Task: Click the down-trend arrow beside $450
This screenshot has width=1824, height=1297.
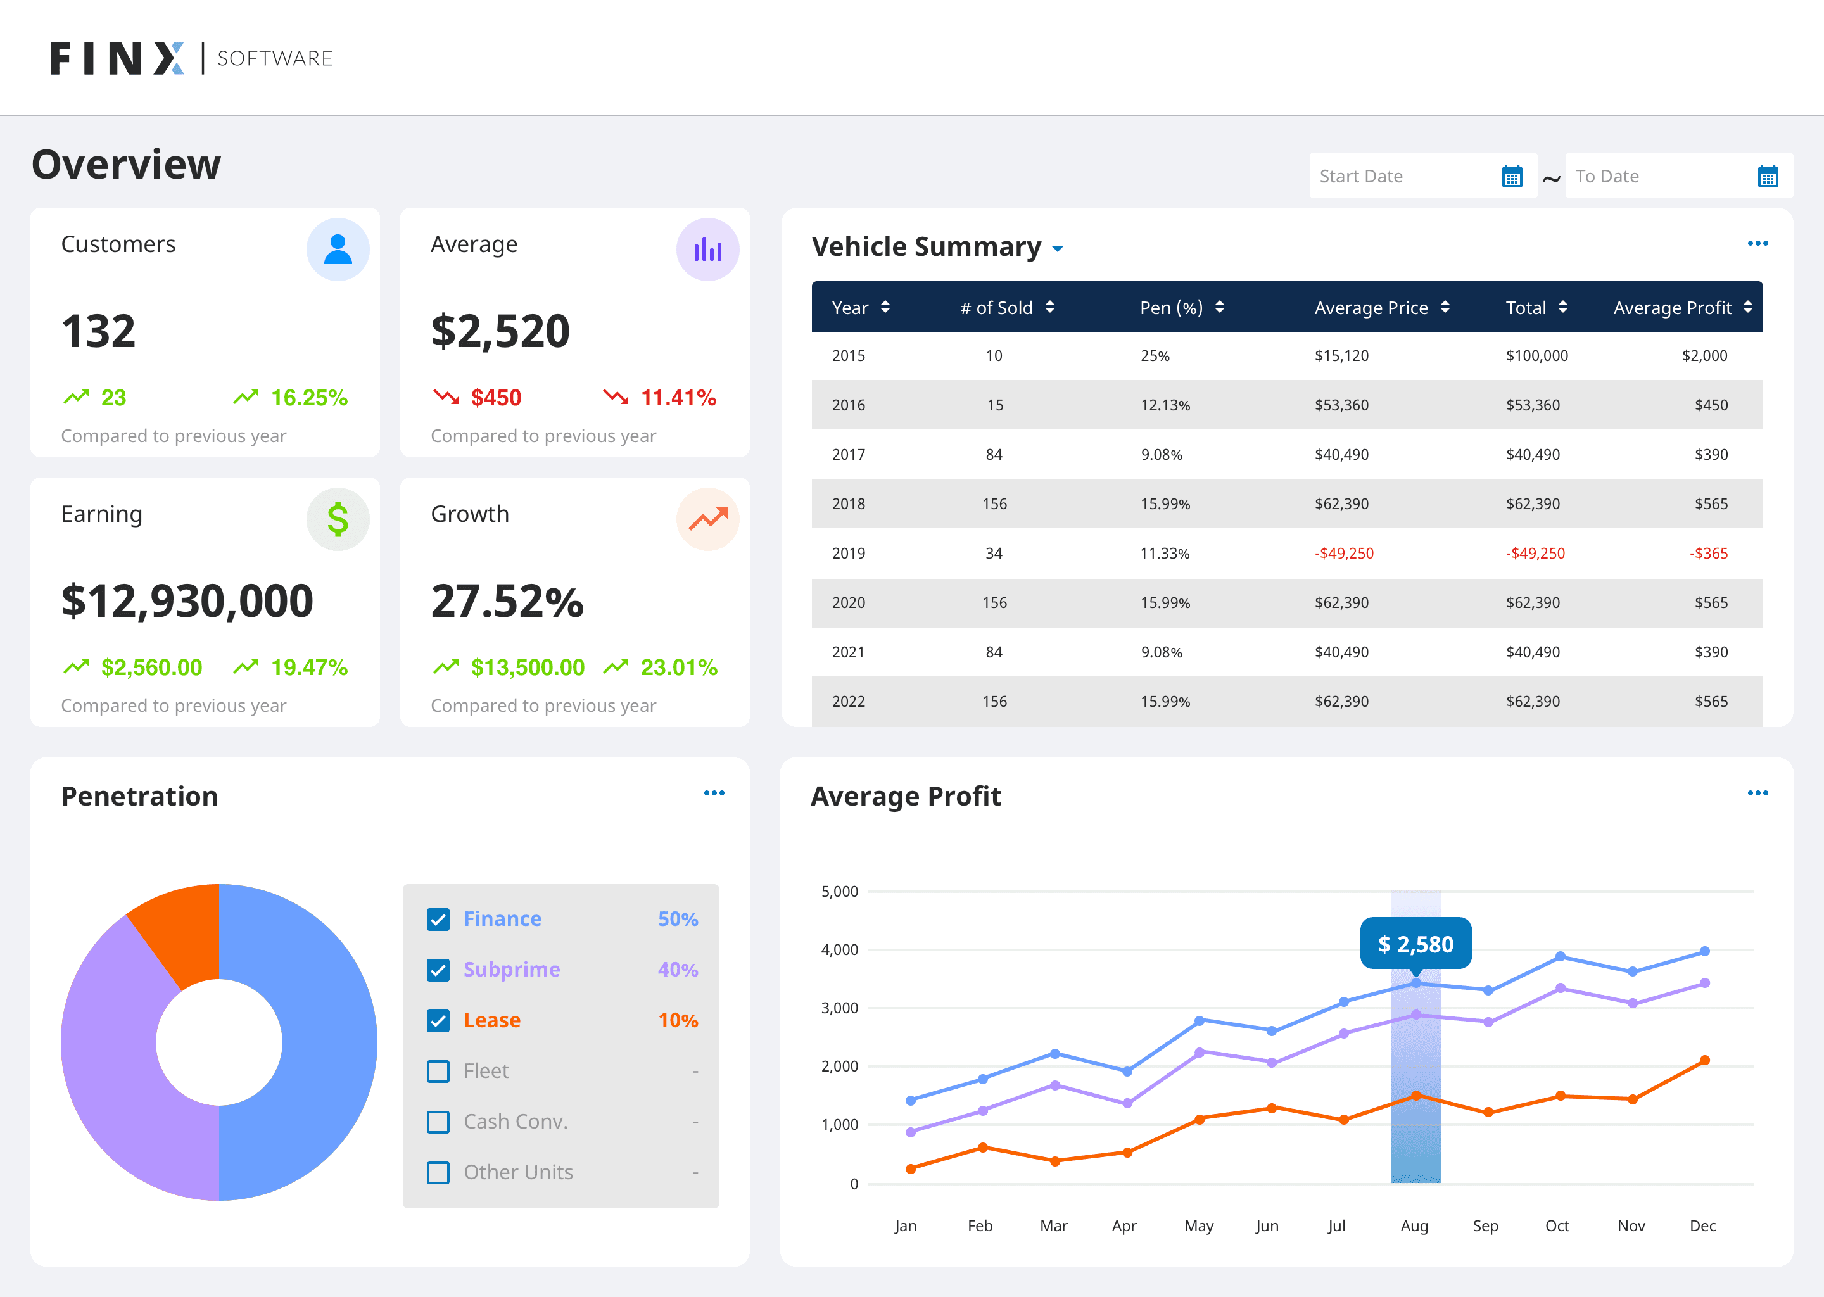Action: pos(446,397)
